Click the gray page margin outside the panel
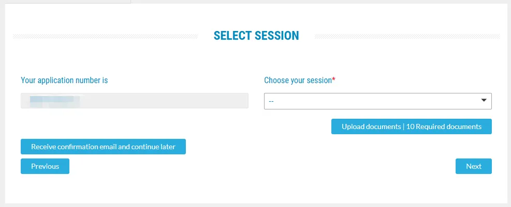The height and width of the screenshot is (207, 511). click(509, 103)
